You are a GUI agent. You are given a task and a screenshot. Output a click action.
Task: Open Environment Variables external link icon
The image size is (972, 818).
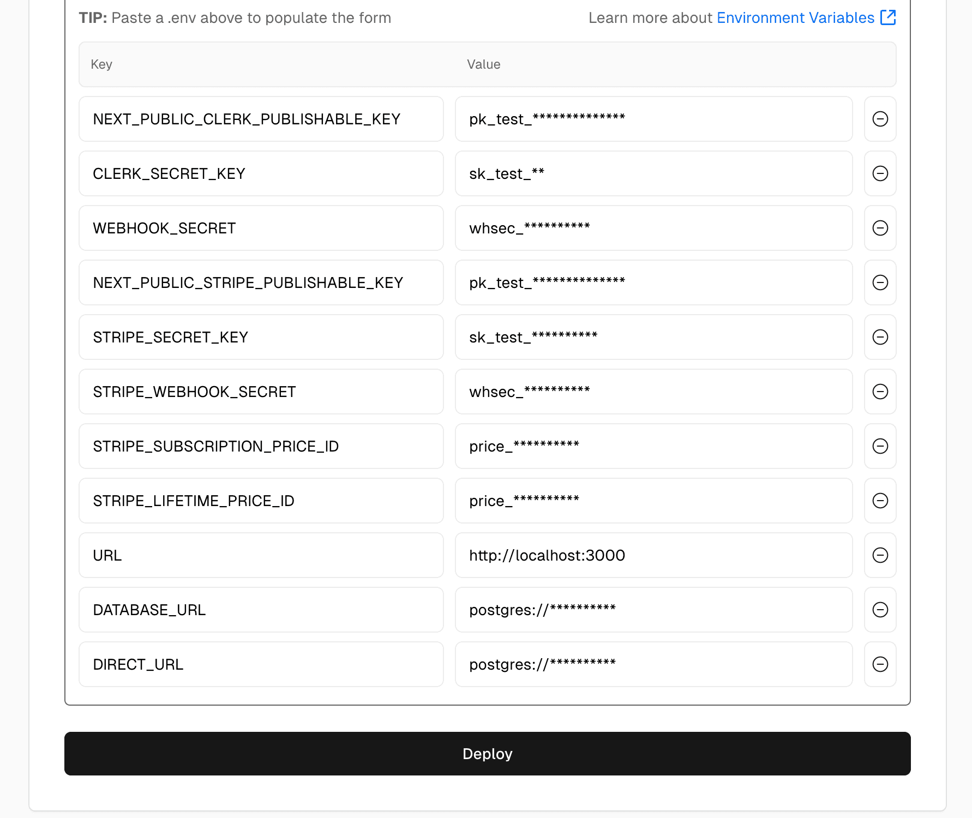click(x=888, y=17)
